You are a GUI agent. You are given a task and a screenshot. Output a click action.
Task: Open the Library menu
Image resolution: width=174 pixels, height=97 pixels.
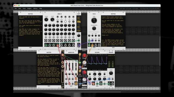tap(35, 8)
